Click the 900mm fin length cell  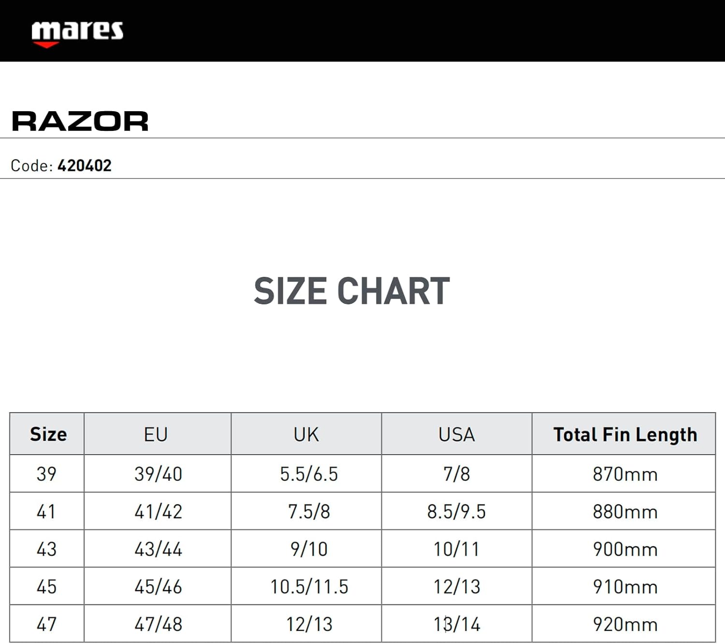click(625, 549)
